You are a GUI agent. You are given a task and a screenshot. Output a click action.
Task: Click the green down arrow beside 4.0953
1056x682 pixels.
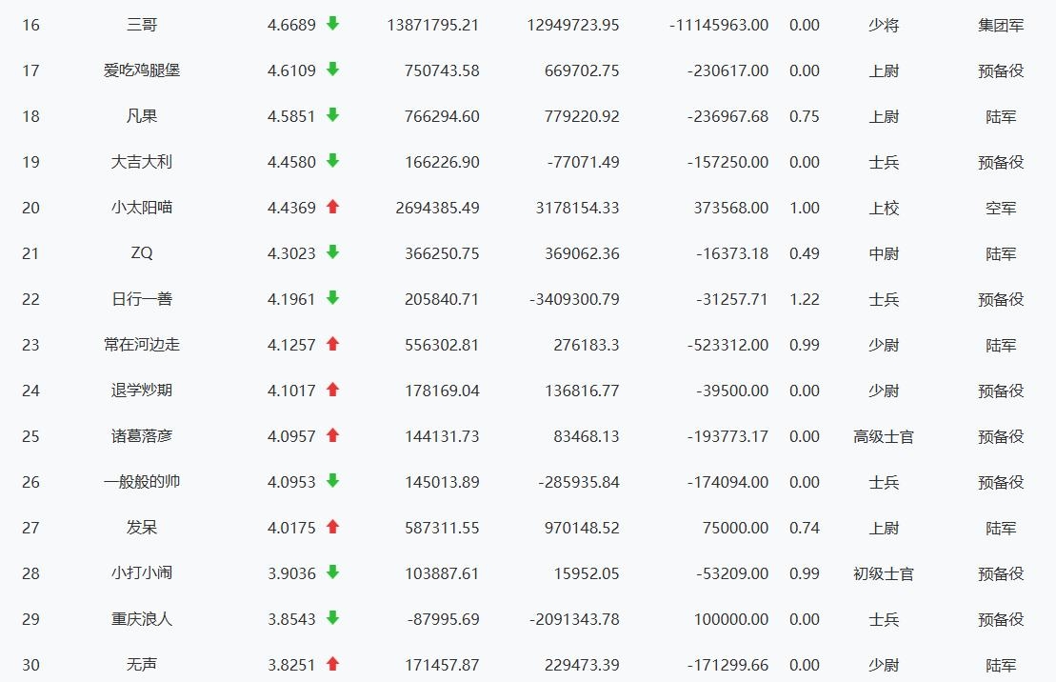click(332, 480)
